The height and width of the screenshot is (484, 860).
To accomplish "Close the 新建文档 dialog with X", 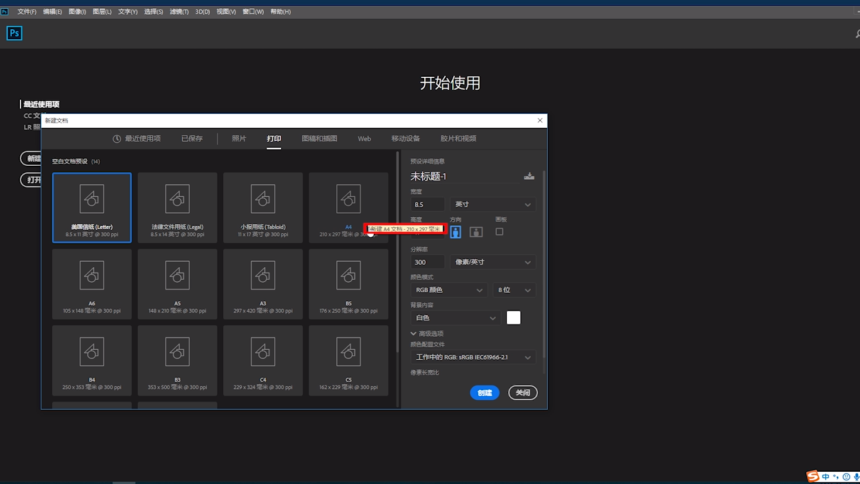I will click(x=540, y=120).
